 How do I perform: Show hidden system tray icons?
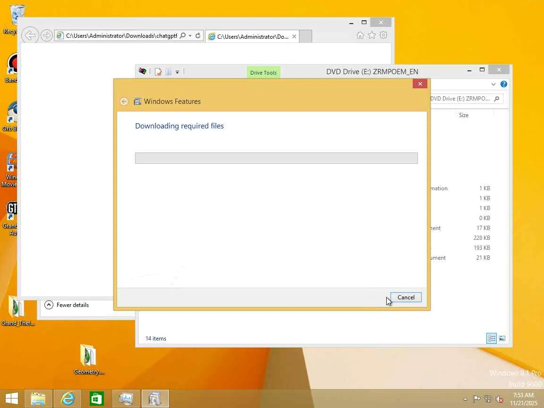point(465,399)
